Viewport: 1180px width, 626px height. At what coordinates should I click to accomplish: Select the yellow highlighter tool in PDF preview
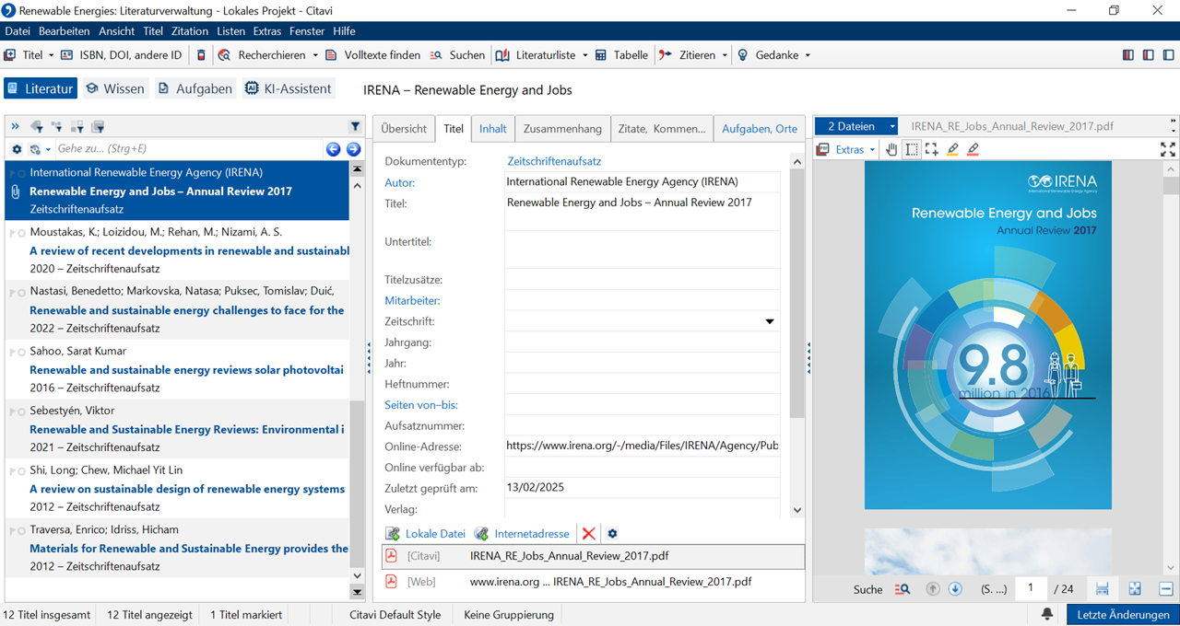coord(952,149)
